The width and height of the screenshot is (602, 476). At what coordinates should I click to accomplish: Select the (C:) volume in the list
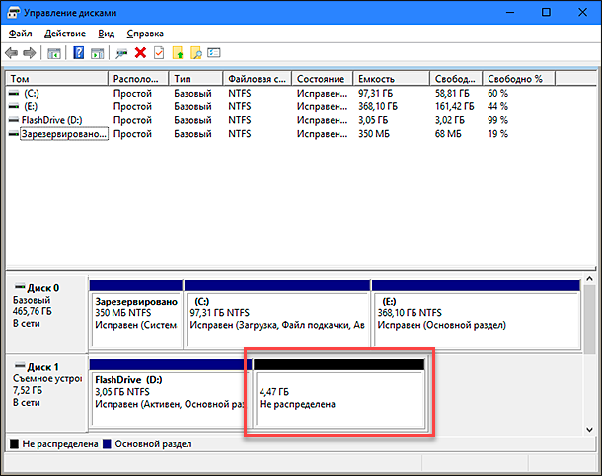[x=32, y=93]
